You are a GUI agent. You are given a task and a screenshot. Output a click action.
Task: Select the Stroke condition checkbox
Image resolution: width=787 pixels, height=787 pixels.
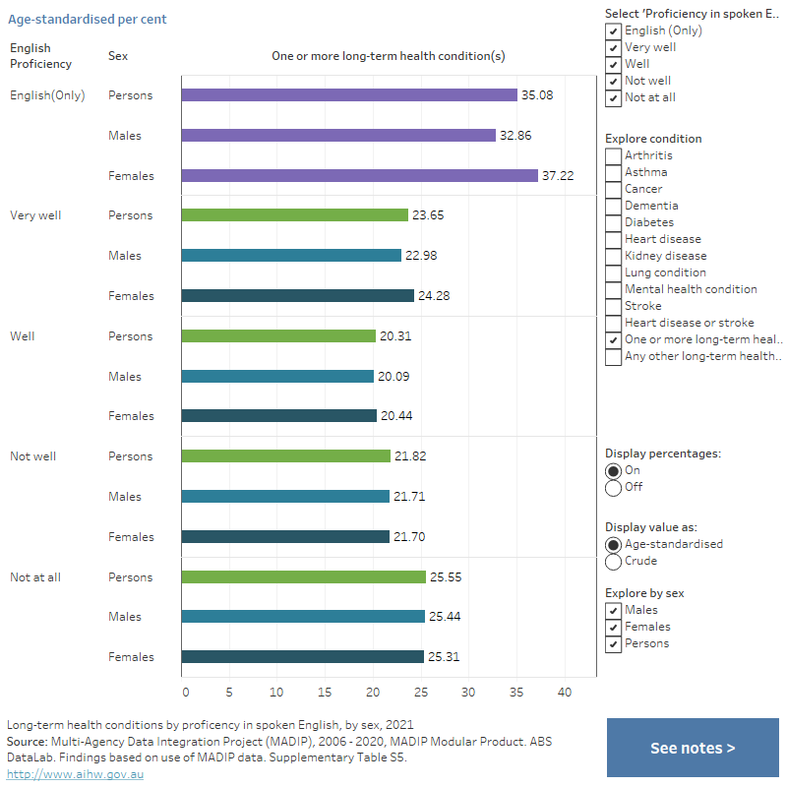[613, 306]
